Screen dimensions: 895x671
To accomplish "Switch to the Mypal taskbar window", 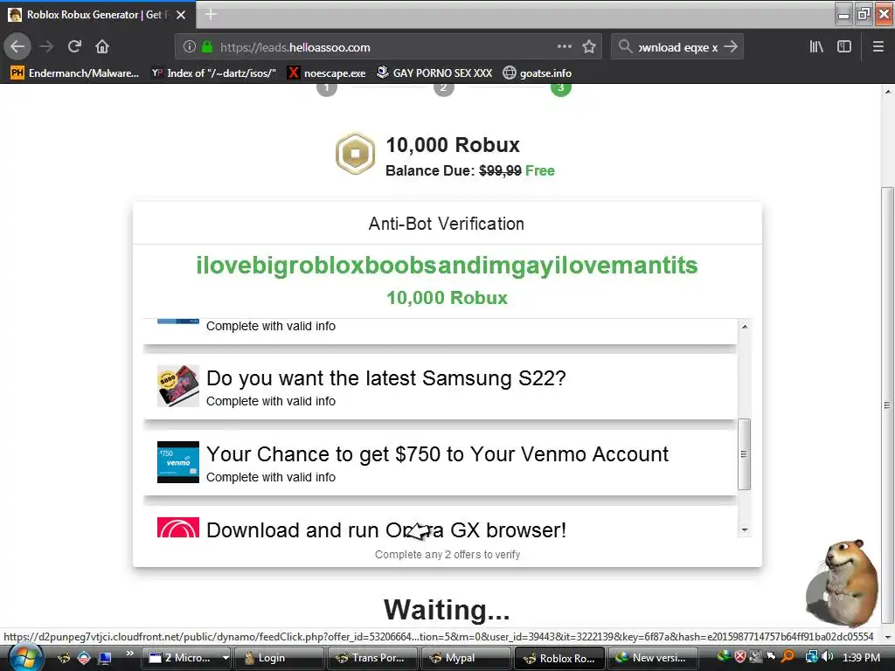I will click(466, 658).
